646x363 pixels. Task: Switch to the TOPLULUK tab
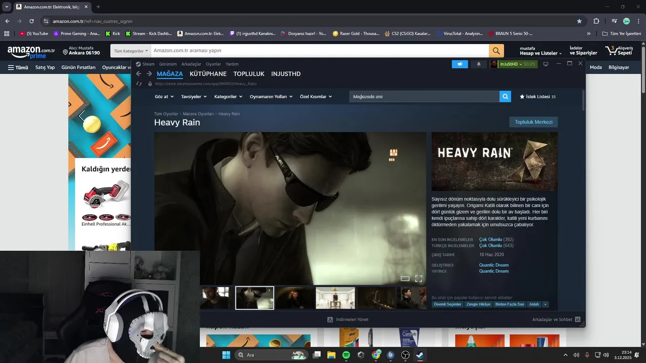coord(249,74)
